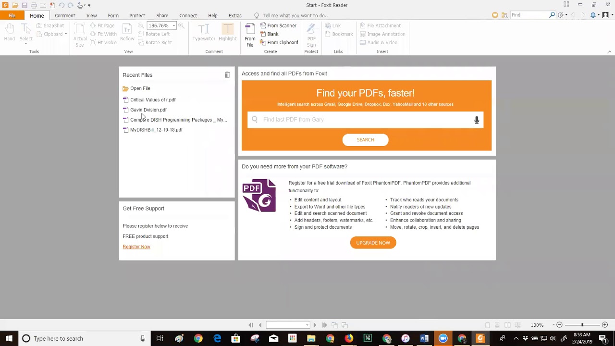
Task: Decrease zoom with the status bar minus button
Action: pos(559,325)
